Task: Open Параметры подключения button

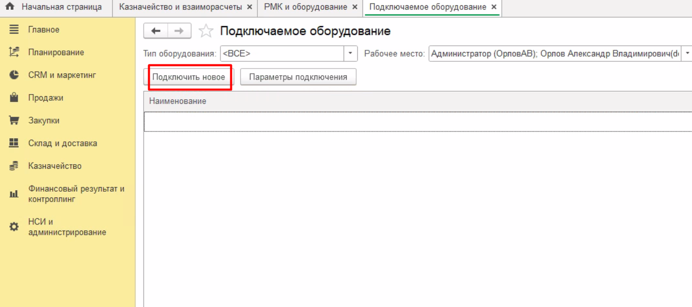Action: click(x=298, y=77)
